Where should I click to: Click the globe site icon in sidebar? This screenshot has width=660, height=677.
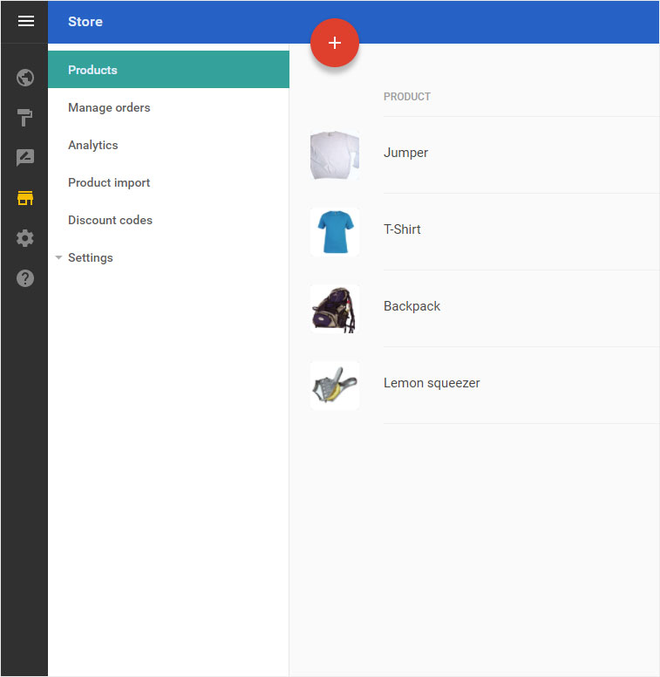[25, 78]
